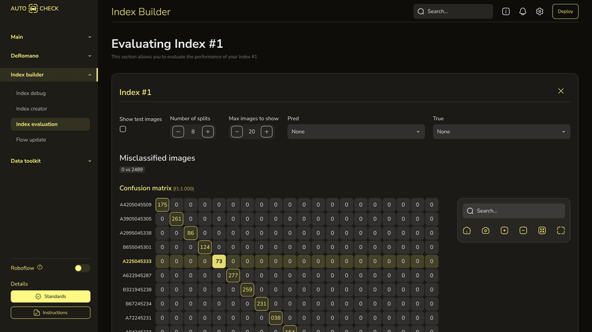Go to Index debug in sidebar
This screenshot has height=332, width=592.
click(x=31, y=94)
